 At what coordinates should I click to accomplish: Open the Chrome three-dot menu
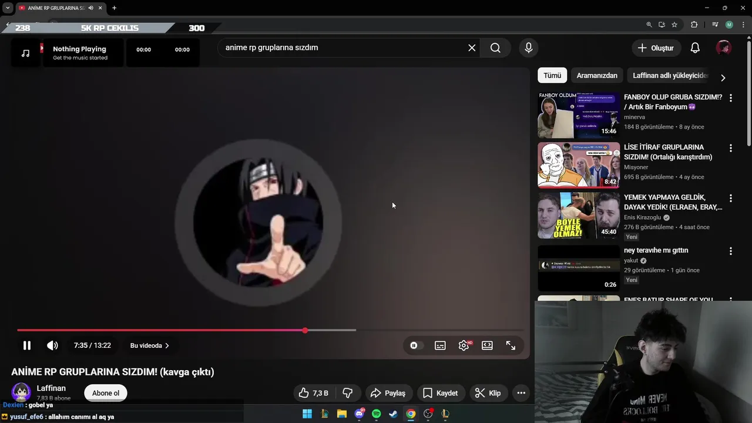point(743,25)
